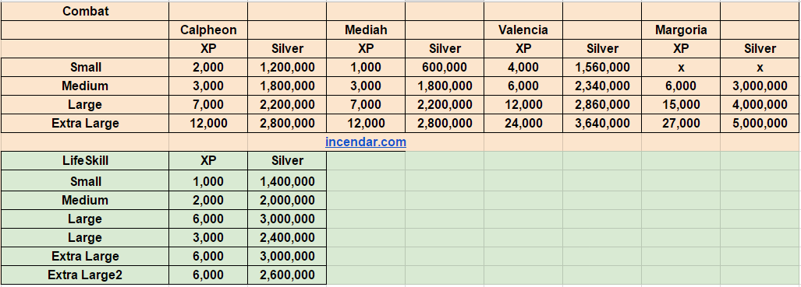The height and width of the screenshot is (287, 801).
Task: Select Calpheon Large XP cell 7,000
Action: 208,104
